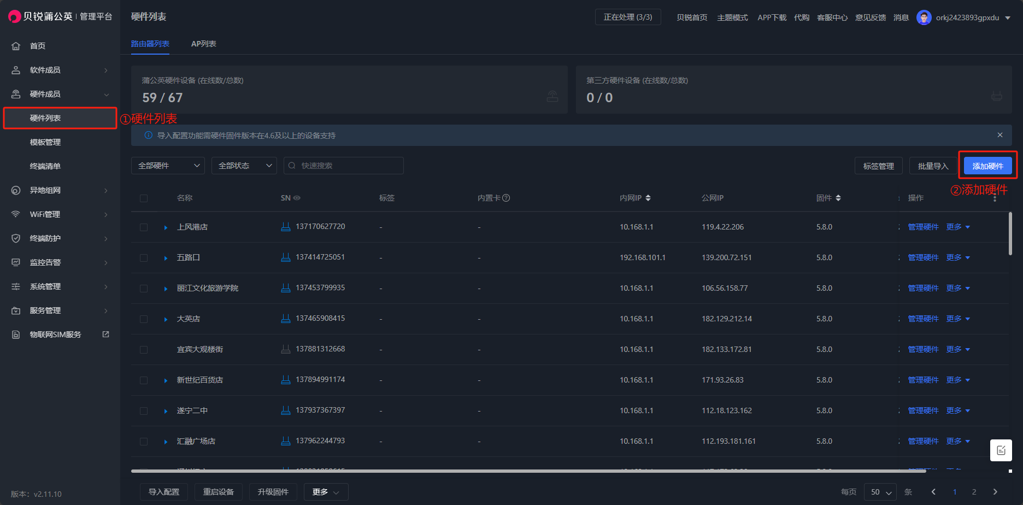Open the floating feedback note icon
Screen dimensions: 1023x505
[1001, 450]
